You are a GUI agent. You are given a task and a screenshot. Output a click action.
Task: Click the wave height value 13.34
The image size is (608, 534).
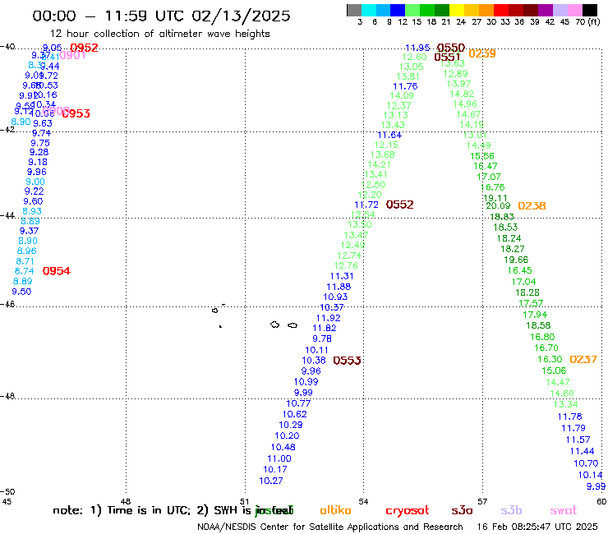coord(566,404)
